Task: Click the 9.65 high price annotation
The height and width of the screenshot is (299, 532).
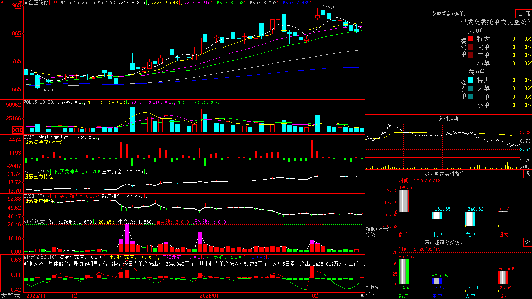Action: point(333,7)
